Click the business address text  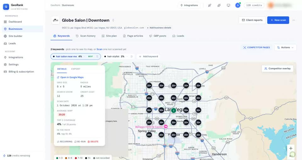[x=92, y=28]
